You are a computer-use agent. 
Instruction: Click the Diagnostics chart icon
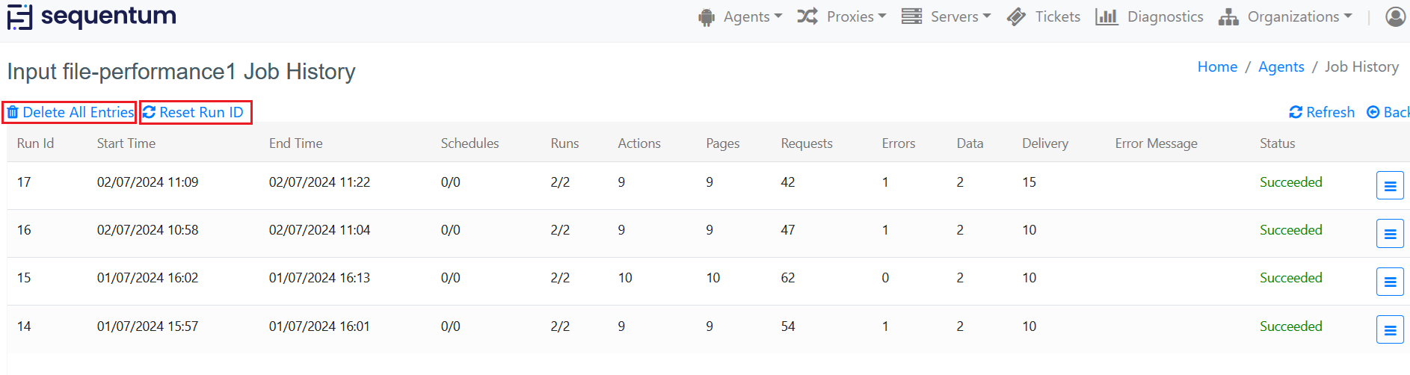point(1106,16)
